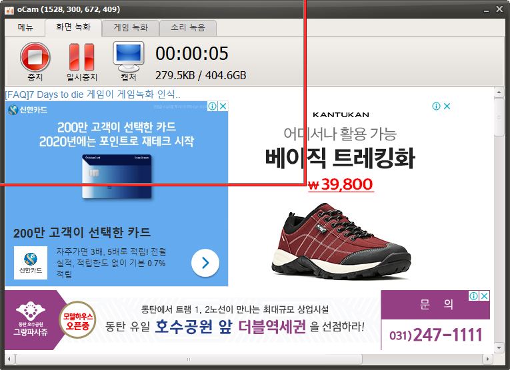
Task: Click the 031)247-1111 phone number
Action: pyautogui.click(x=435, y=335)
